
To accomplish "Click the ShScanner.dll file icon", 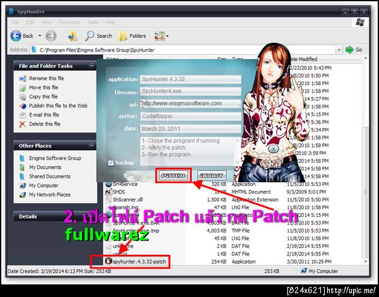I will point(109,200).
